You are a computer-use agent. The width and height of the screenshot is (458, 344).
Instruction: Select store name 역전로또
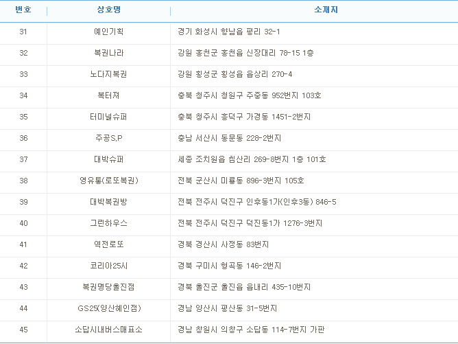108,244
